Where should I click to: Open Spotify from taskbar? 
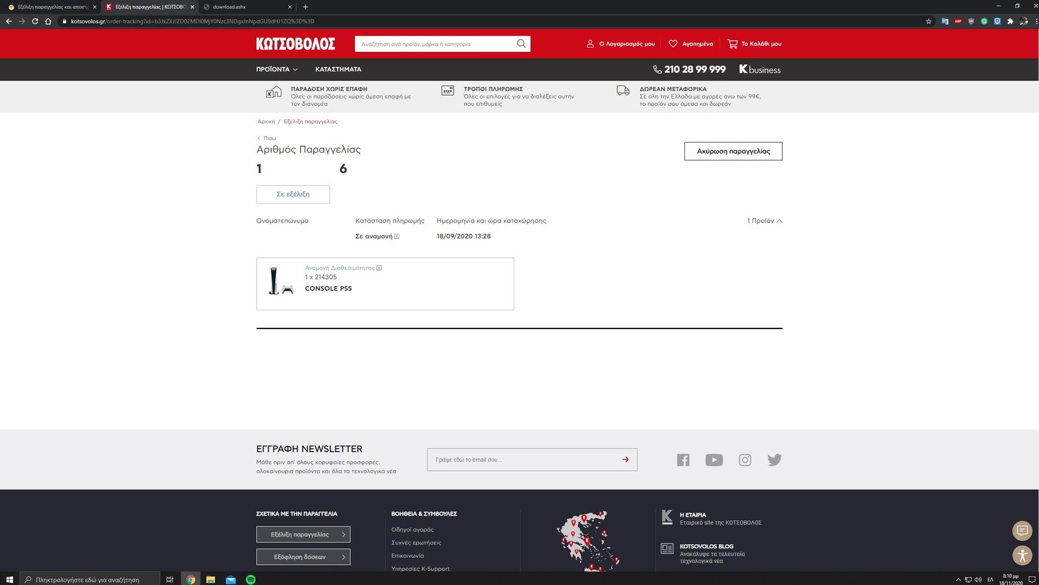coord(251,579)
